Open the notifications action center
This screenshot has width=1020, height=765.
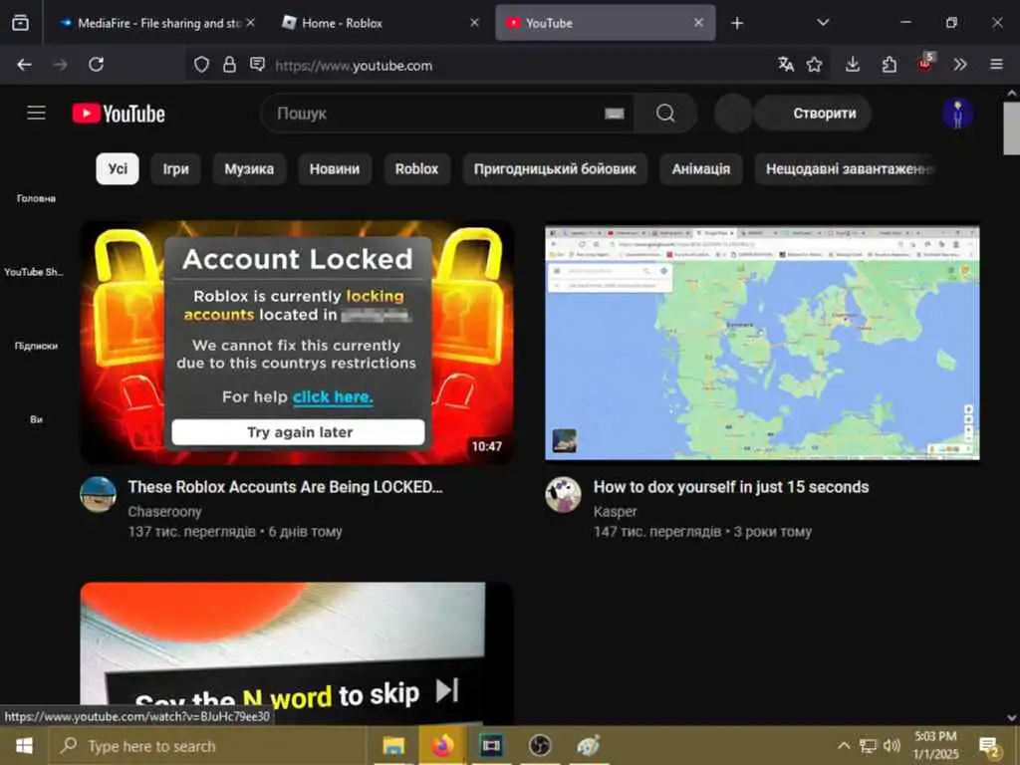989,747
